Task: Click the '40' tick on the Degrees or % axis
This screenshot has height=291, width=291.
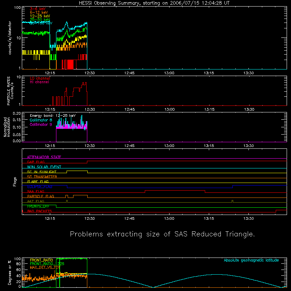Action: pos(19,276)
